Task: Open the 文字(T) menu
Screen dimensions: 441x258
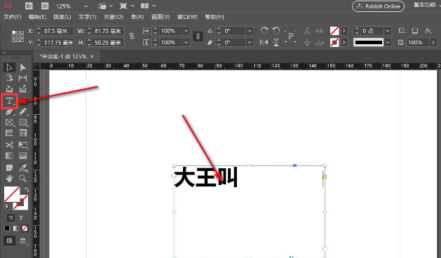Action: pos(88,17)
